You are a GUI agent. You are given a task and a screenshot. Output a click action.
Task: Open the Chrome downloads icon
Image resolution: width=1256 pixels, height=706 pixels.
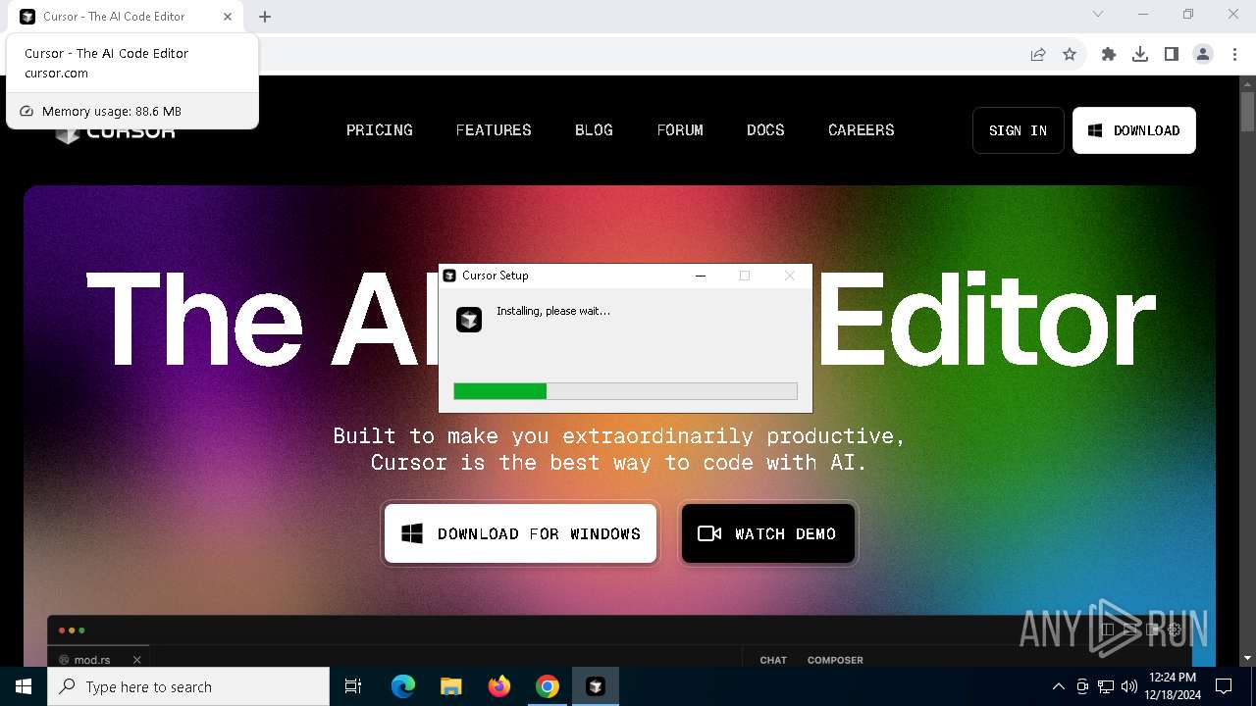[1140, 54]
